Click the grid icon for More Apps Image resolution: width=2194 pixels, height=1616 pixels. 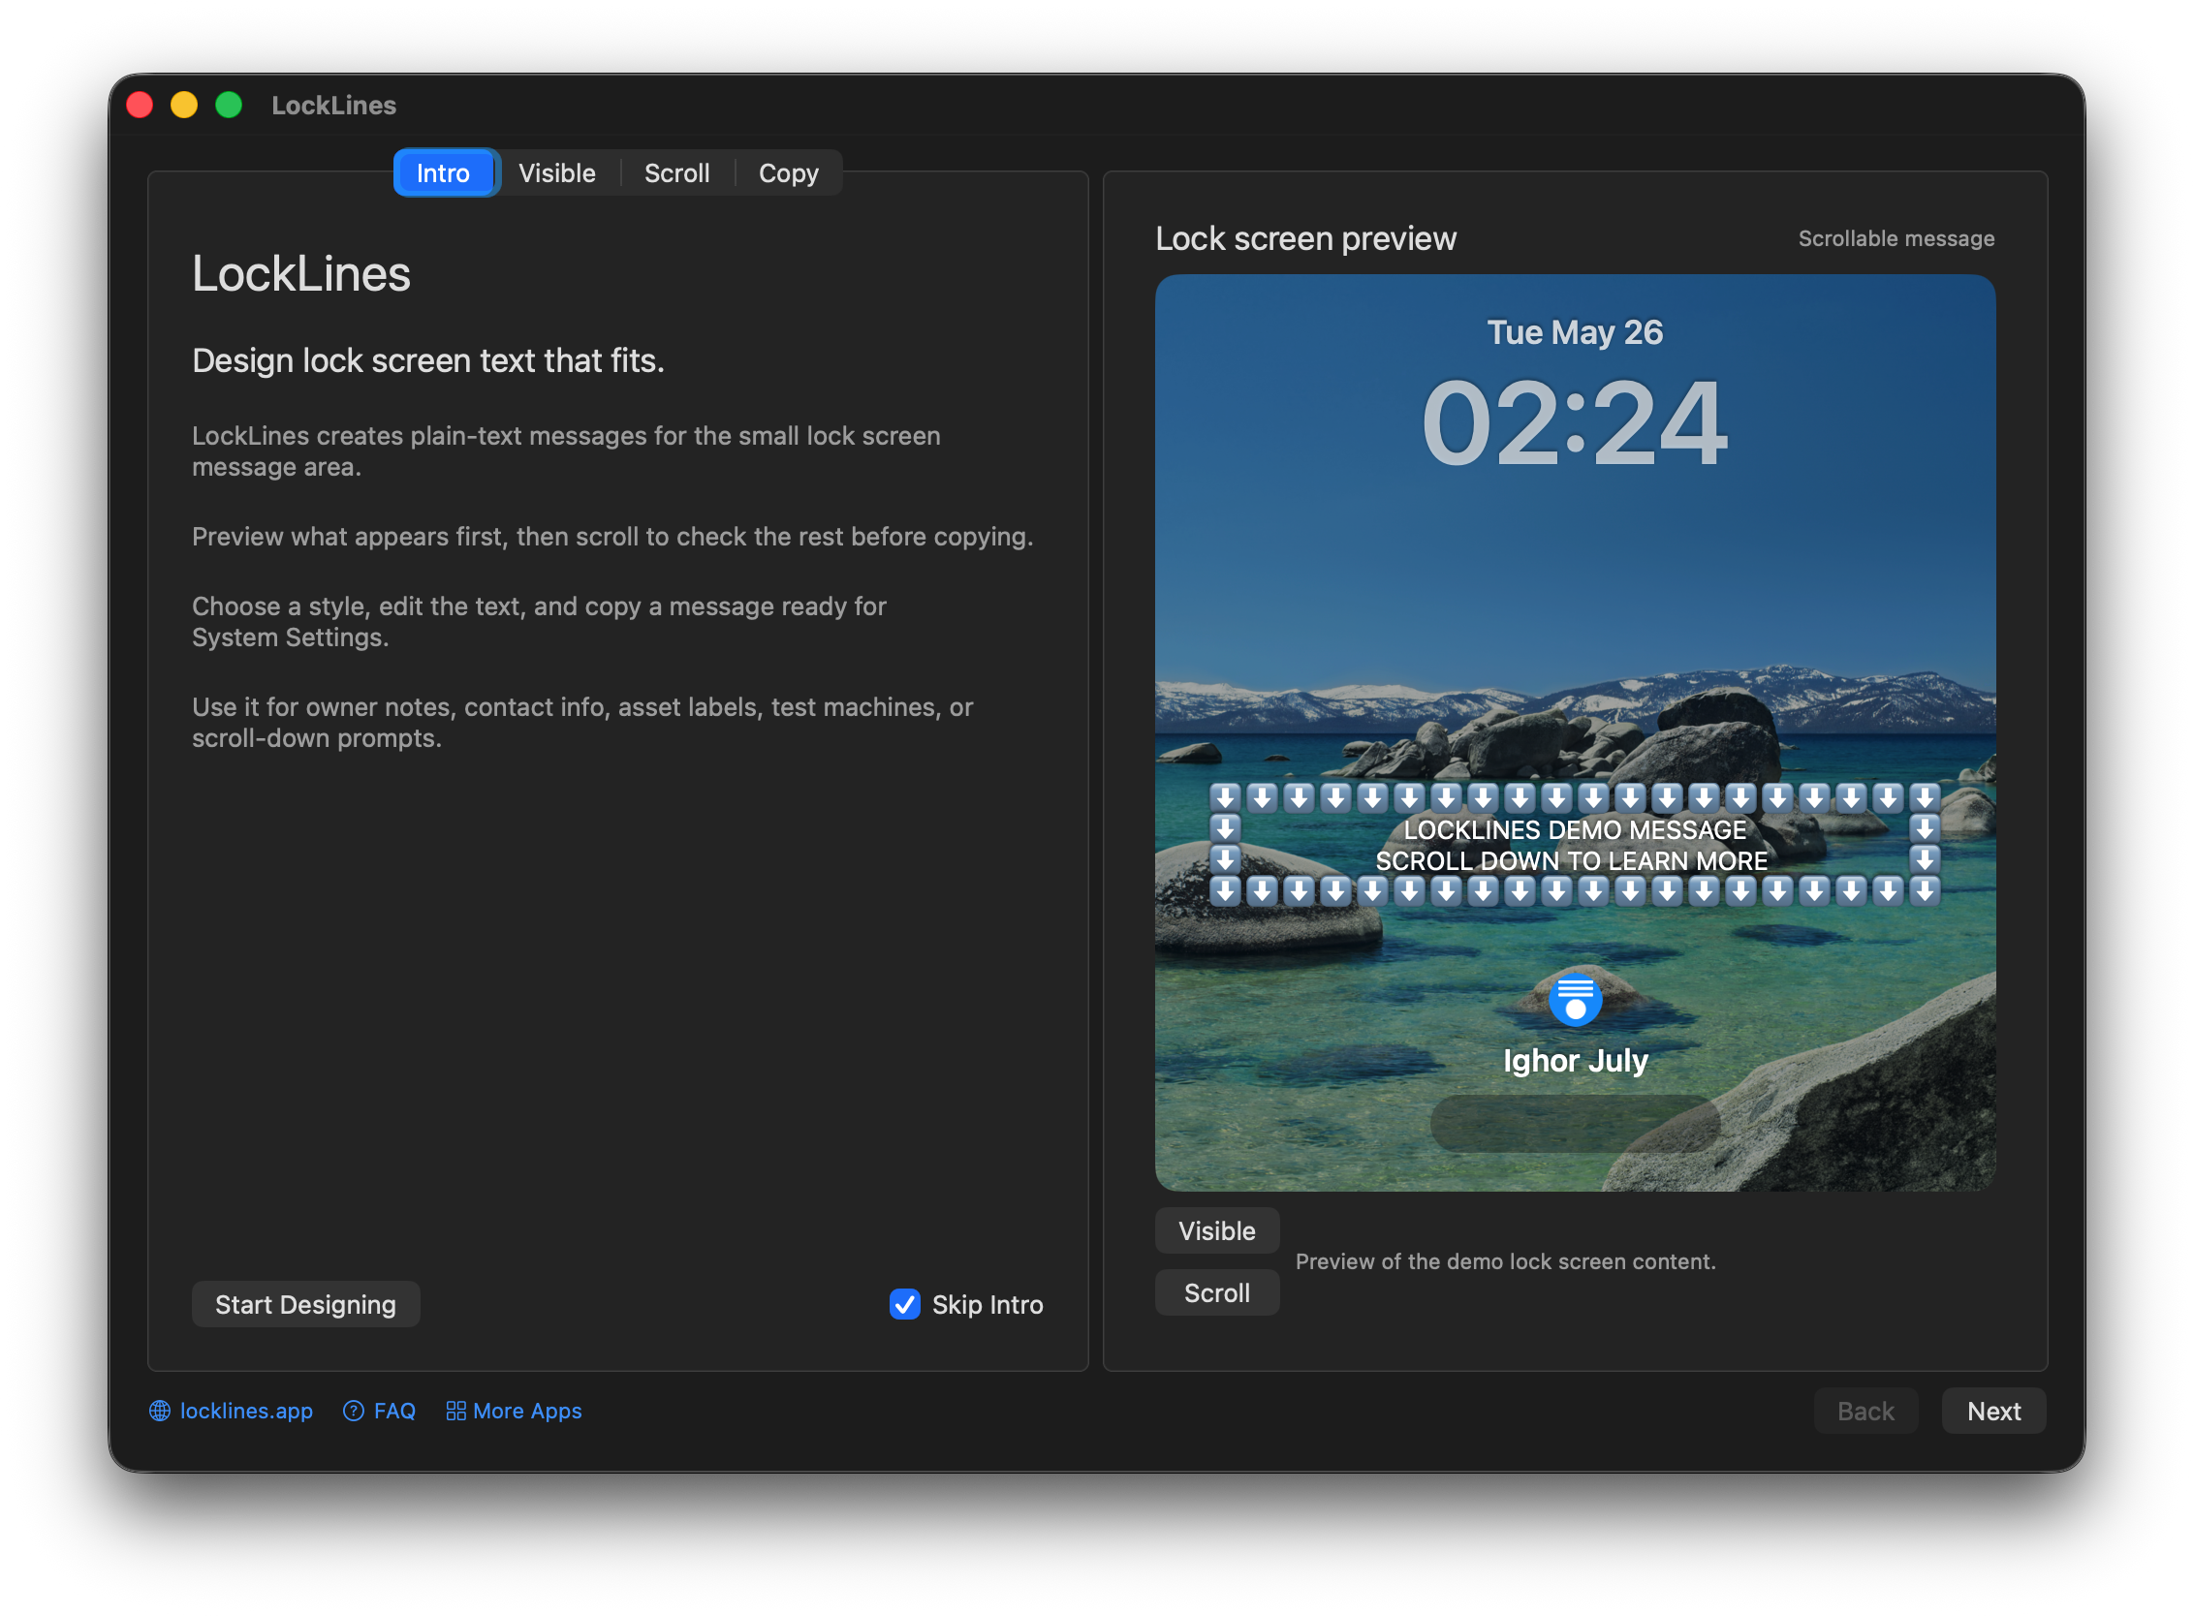[456, 1412]
